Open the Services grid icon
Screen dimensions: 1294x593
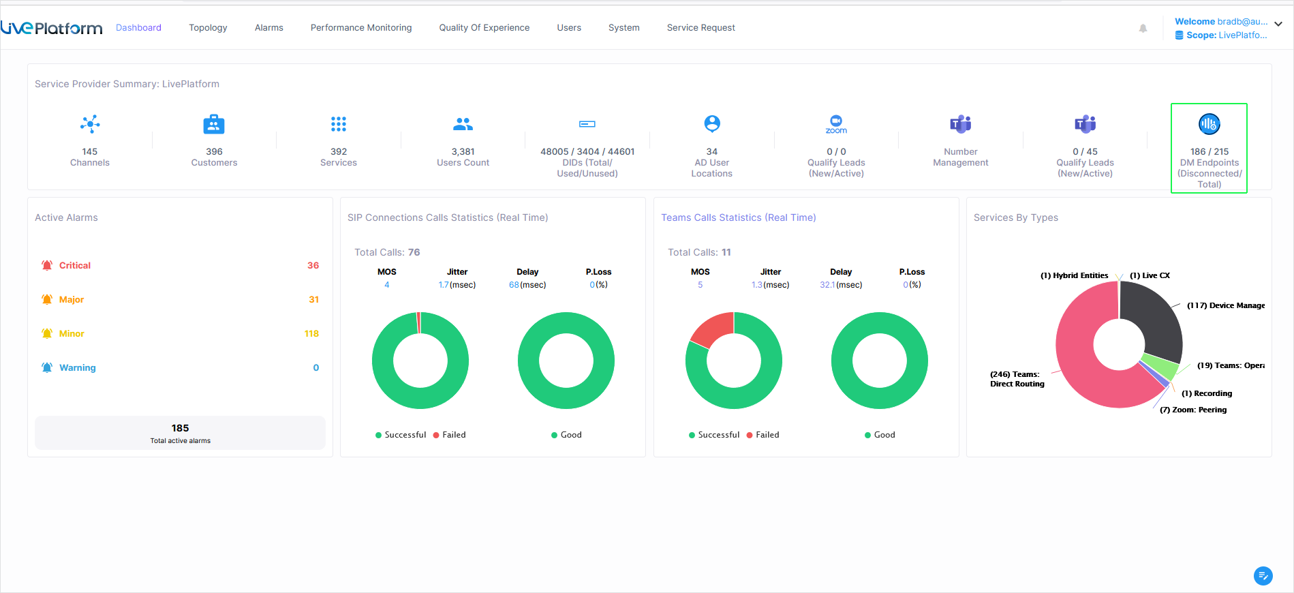click(x=339, y=124)
